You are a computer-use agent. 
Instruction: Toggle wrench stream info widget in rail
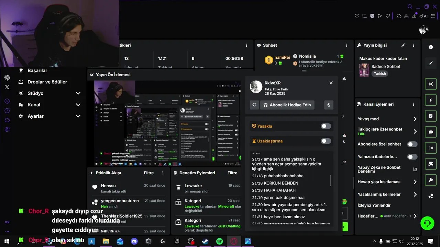(431, 180)
